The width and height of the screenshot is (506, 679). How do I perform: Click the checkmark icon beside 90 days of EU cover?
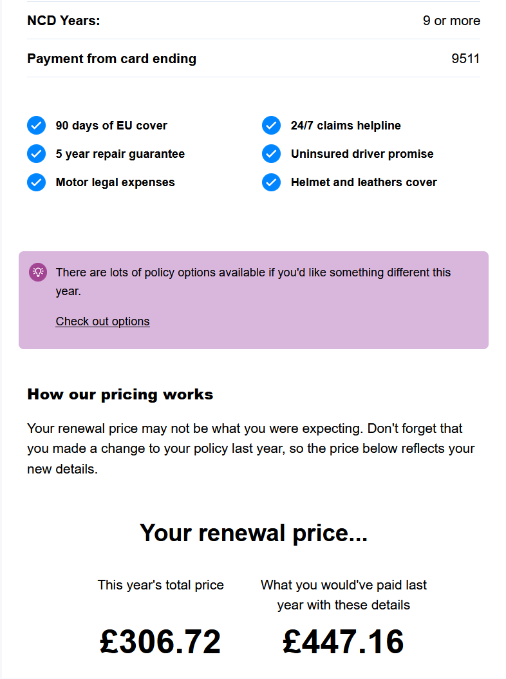point(36,126)
